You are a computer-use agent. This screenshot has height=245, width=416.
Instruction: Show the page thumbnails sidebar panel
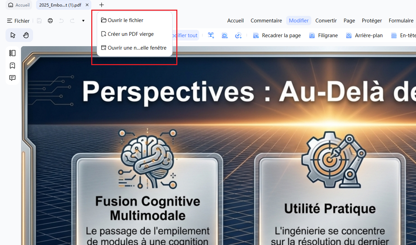coord(12,53)
